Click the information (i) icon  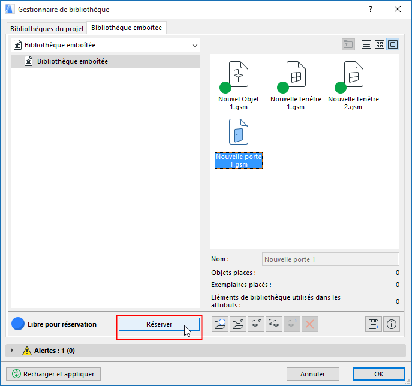pos(392,324)
